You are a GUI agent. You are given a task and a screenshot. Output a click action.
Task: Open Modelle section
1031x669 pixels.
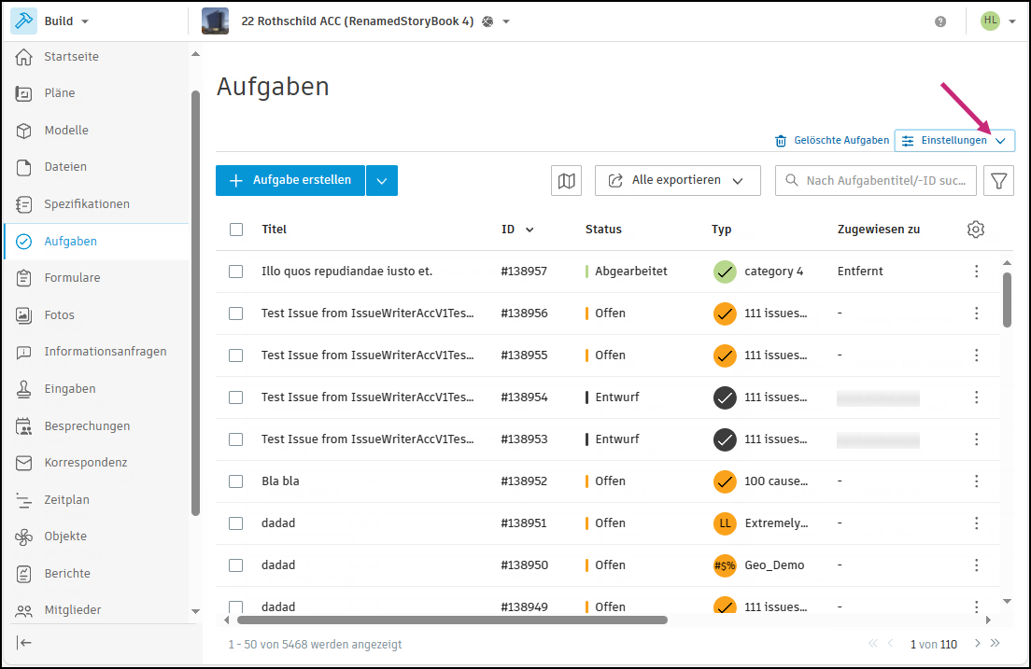tap(65, 130)
